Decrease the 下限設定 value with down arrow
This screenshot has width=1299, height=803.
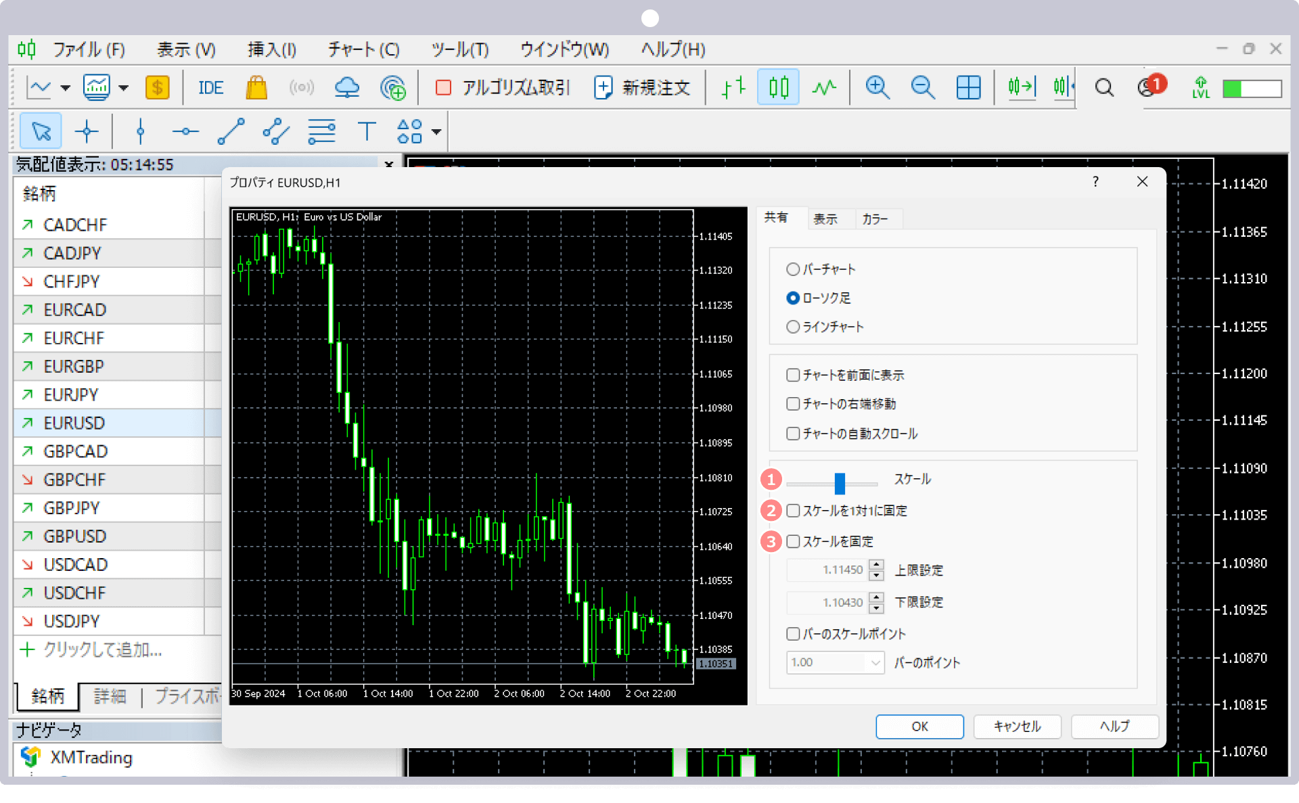coord(877,607)
